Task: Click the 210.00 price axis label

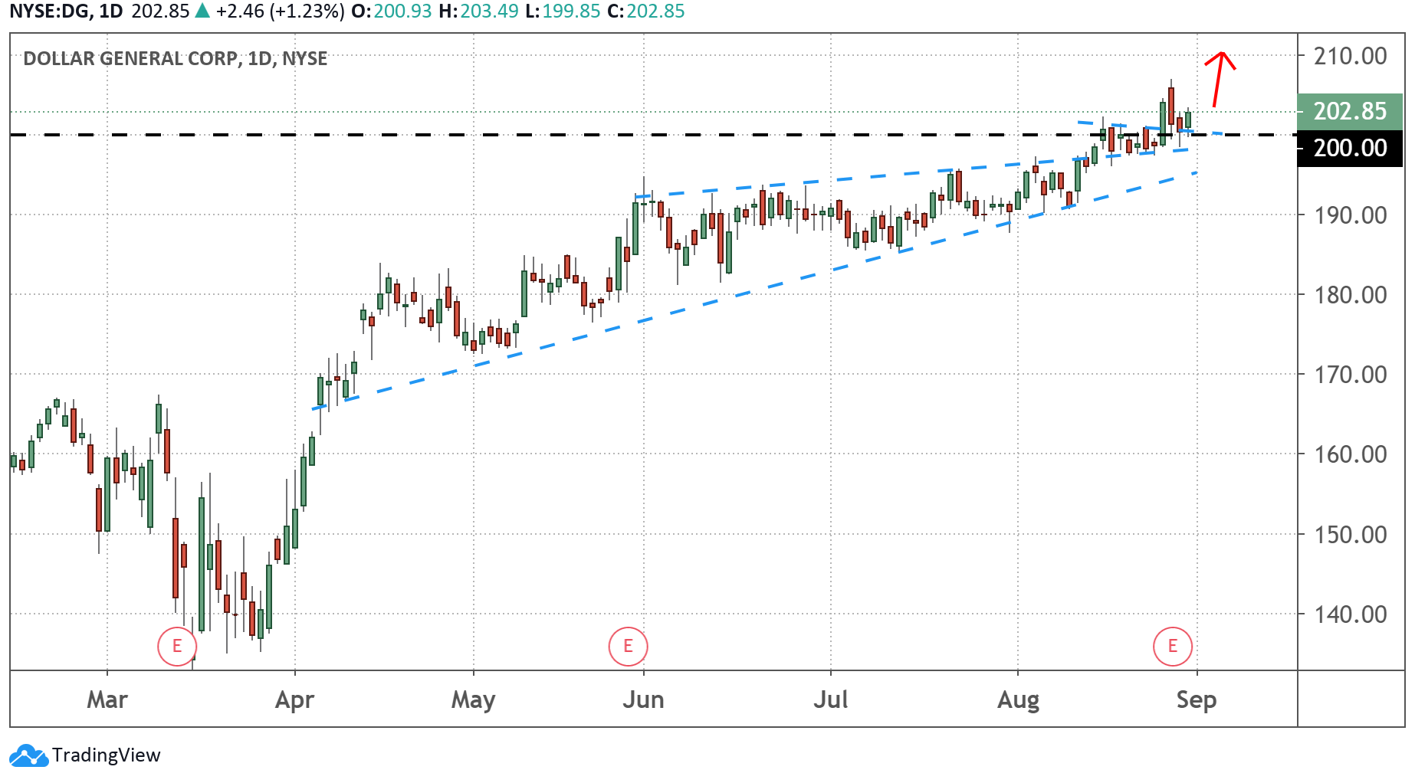Action: click(x=1350, y=56)
